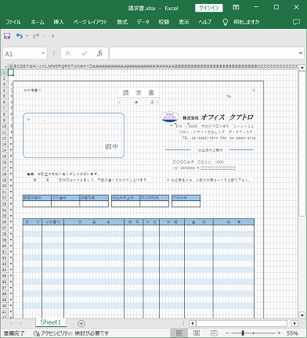Click the サインイン button
Image resolution: width=307 pixels, height=338 pixels.
209,8
